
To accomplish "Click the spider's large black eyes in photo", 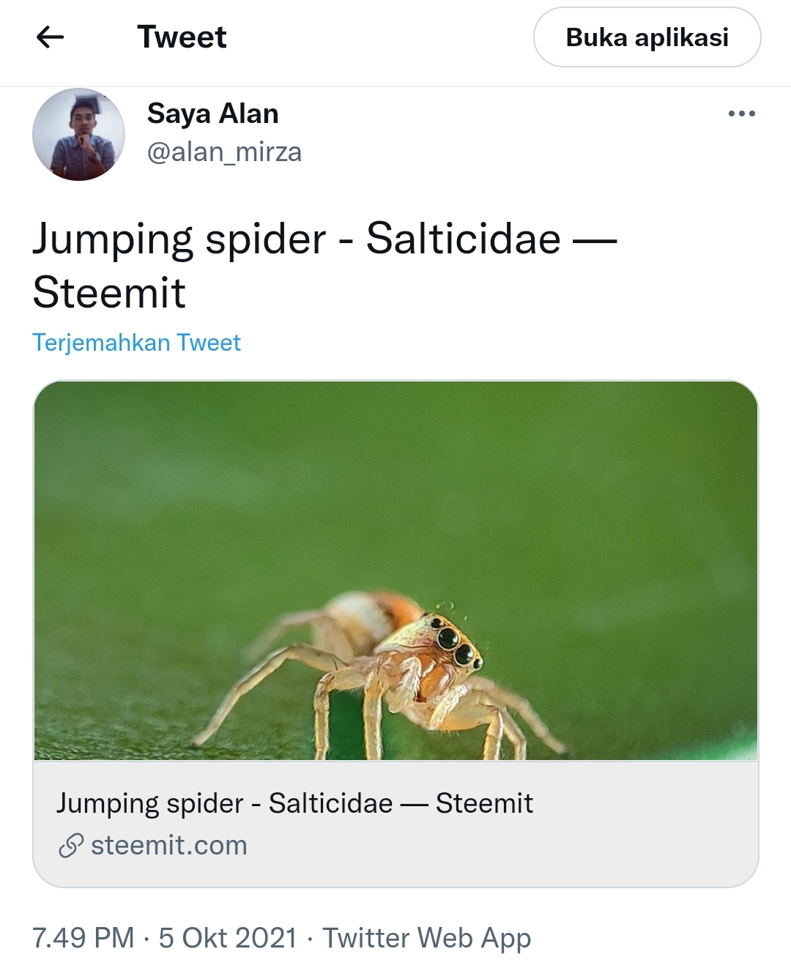I will point(454,643).
